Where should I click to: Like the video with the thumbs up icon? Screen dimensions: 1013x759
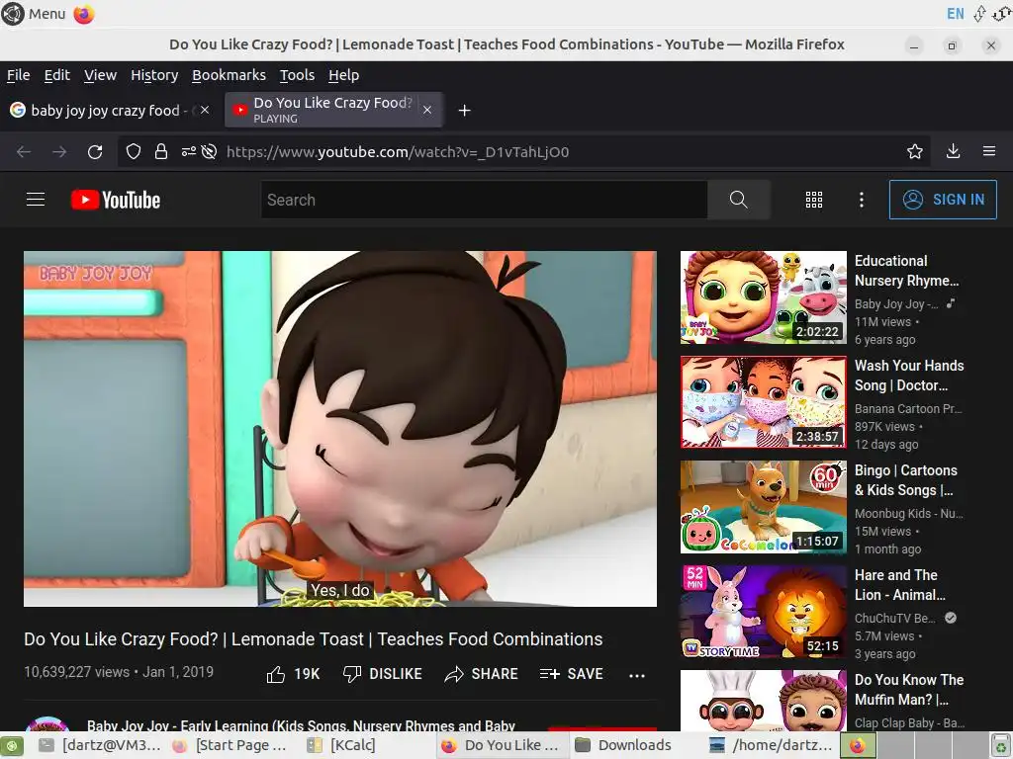275,674
